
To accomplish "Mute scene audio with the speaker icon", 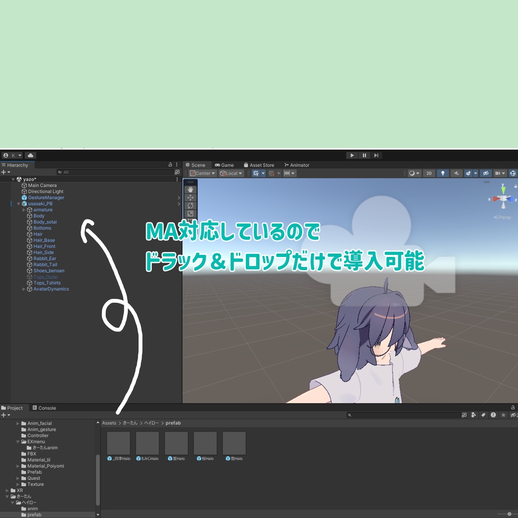I will click(457, 173).
